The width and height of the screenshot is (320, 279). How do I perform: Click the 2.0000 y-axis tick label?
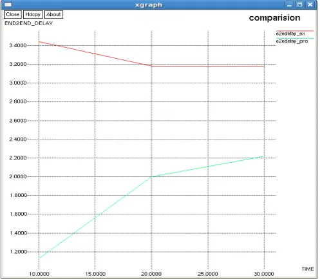tap(18, 176)
